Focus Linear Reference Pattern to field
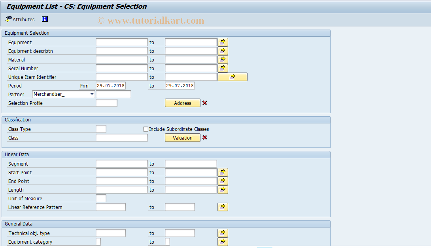 (180, 207)
